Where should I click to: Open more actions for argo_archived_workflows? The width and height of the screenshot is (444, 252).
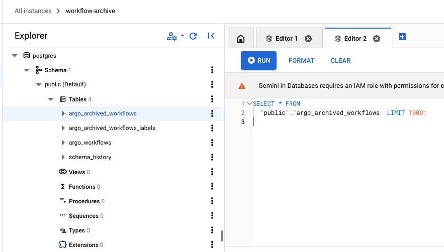click(x=212, y=113)
